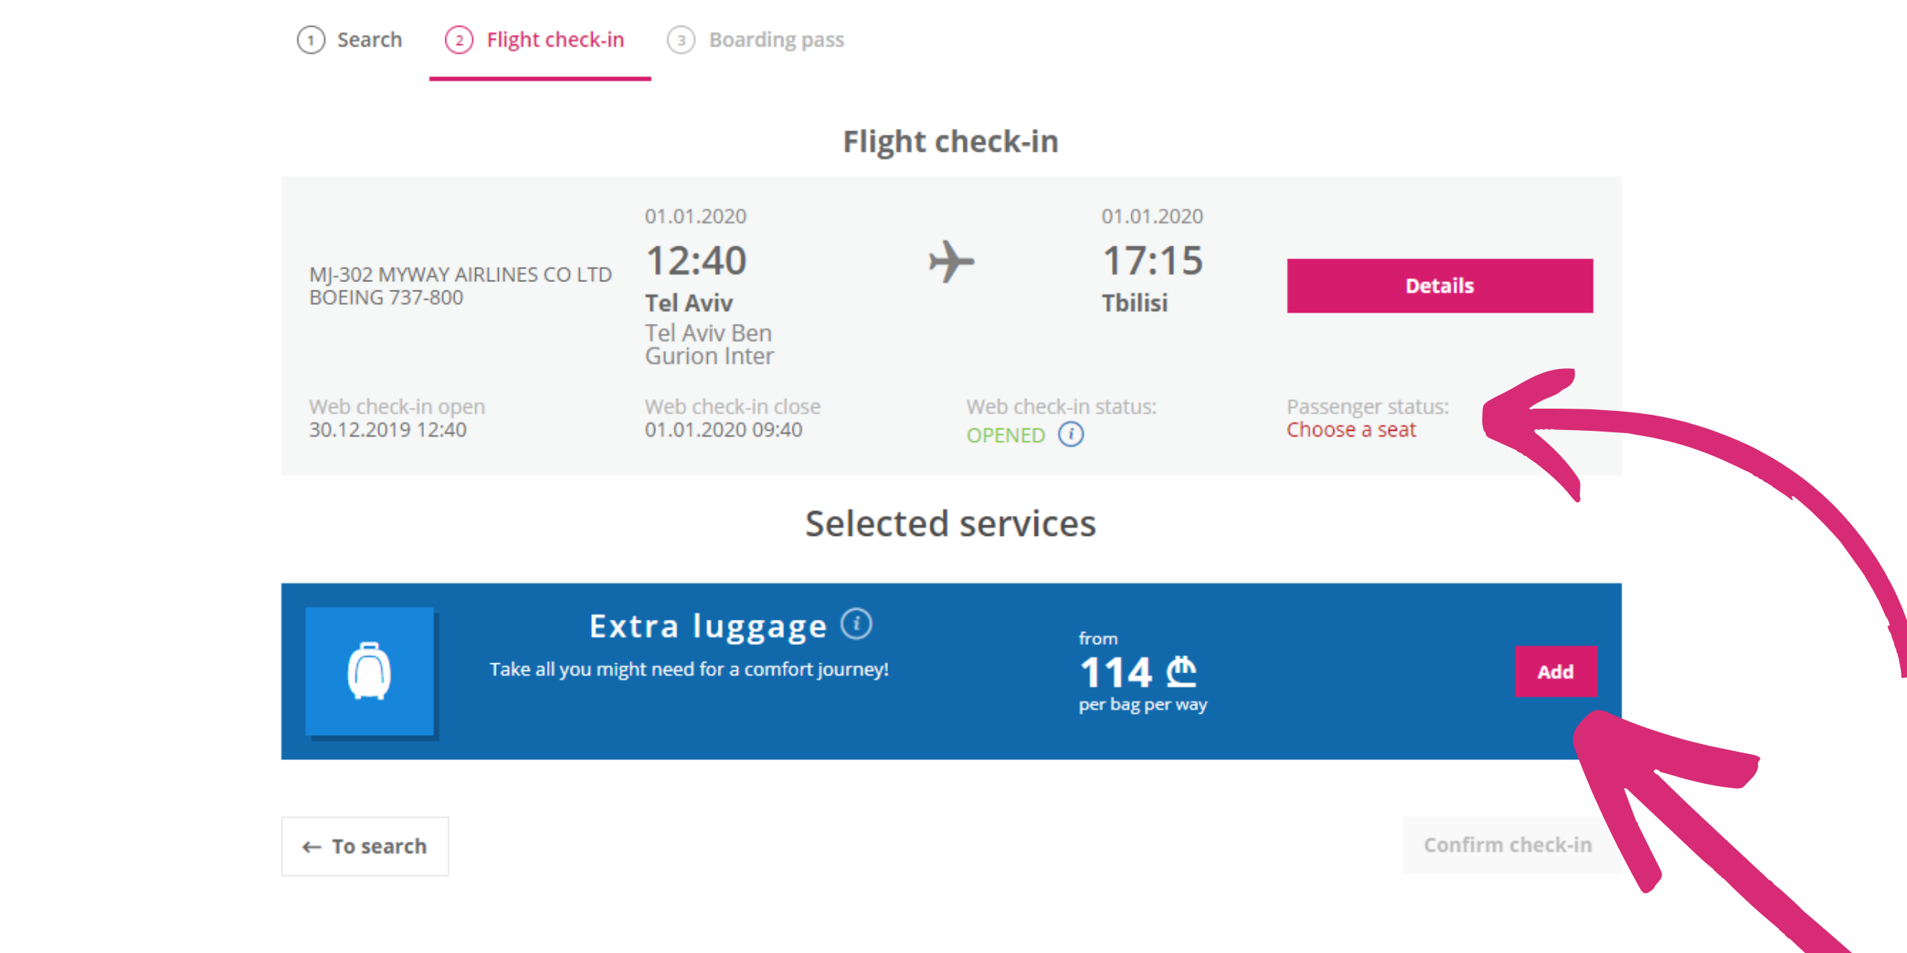This screenshot has width=1907, height=953.
Task: Go to the Boarding pass step
Action: tap(755, 40)
